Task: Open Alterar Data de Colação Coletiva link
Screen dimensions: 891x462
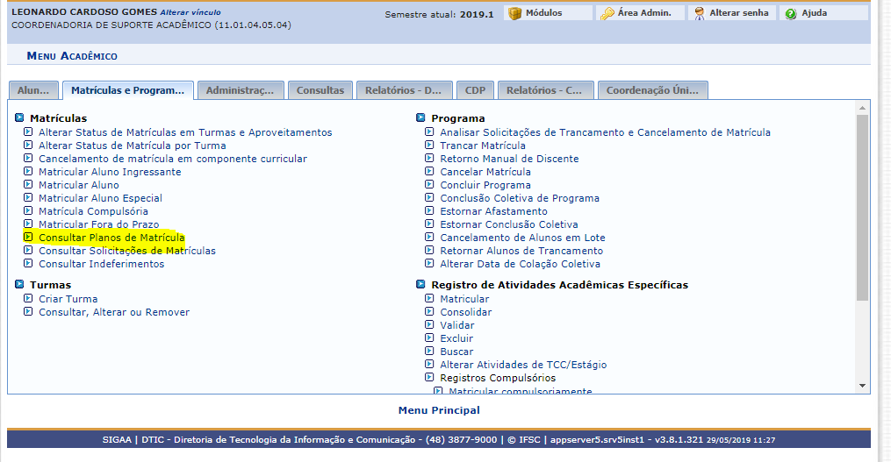Action: [520, 263]
